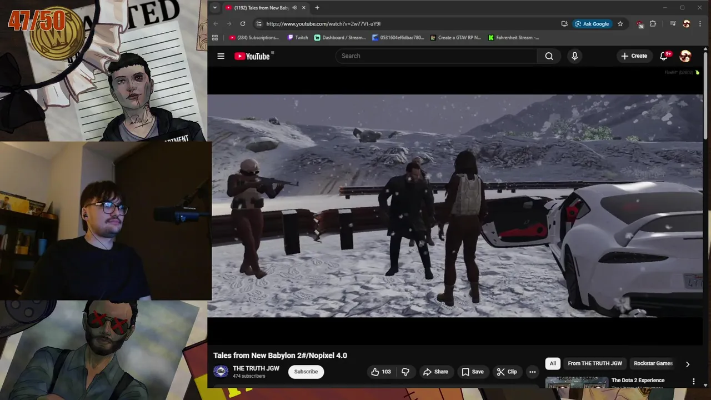Open THE TRUTH JGW channel avatar

221,372
